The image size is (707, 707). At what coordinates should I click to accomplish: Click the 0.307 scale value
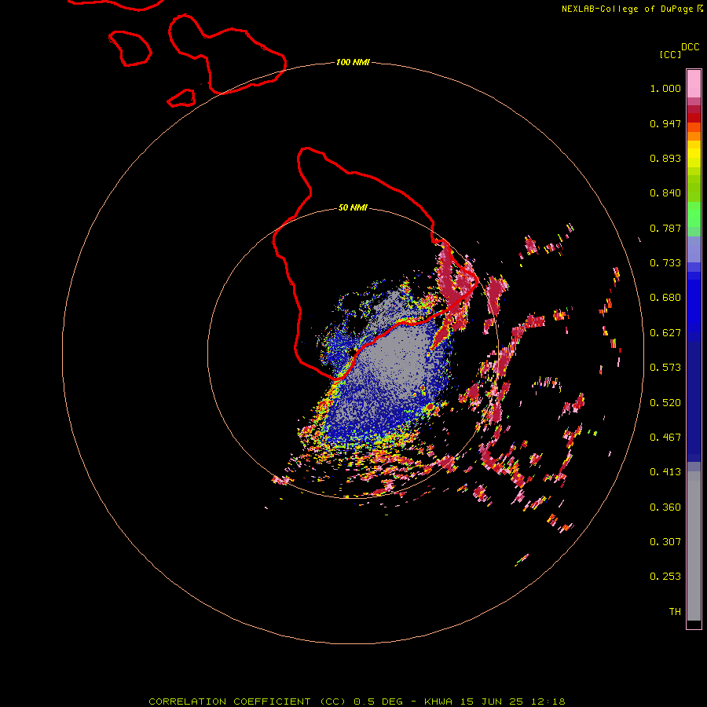pos(665,542)
